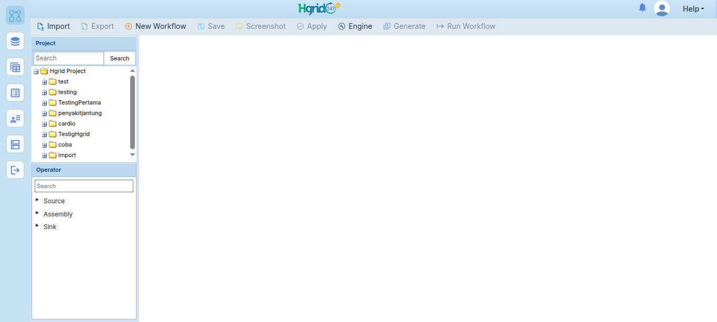Click Apply in the toolbar

click(312, 26)
